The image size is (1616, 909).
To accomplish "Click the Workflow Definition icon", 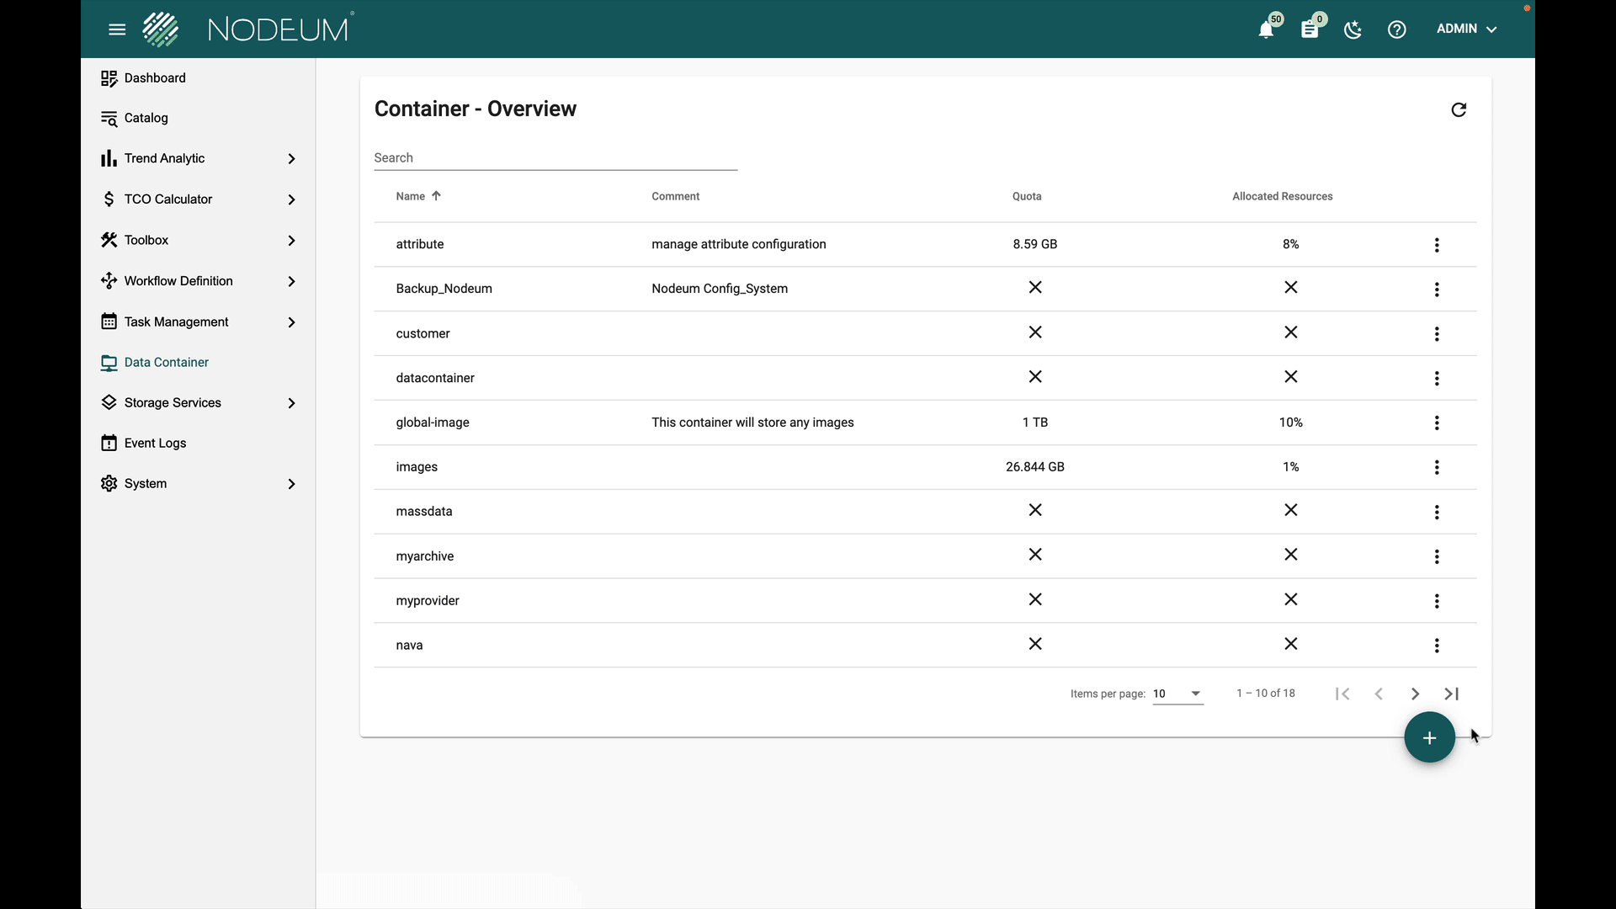I will (x=109, y=281).
